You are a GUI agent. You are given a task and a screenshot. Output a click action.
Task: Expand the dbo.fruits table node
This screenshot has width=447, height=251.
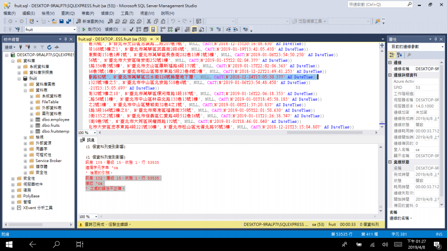point(31,126)
